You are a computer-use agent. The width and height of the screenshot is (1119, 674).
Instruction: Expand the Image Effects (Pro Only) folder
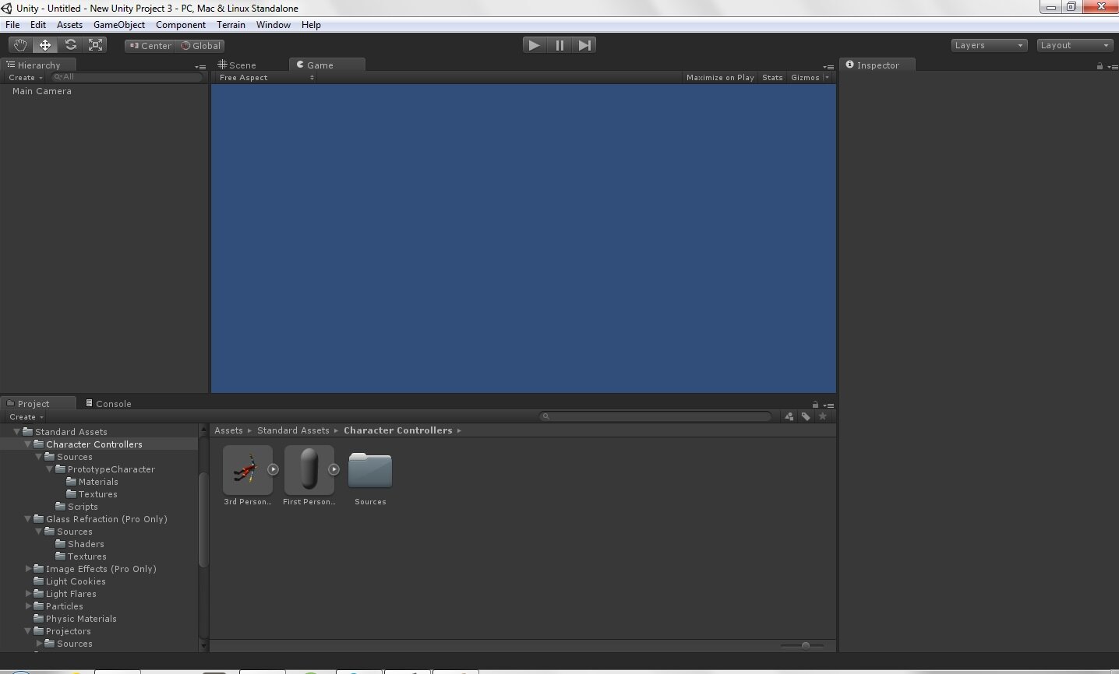pyautogui.click(x=29, y=569)
